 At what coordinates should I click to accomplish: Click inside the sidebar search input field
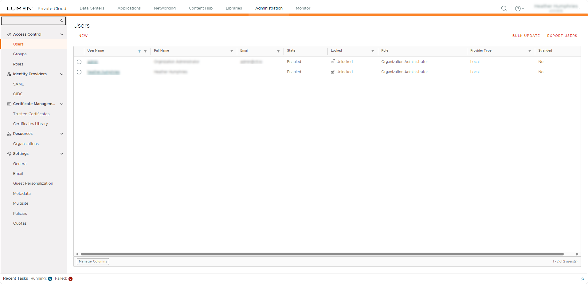[x=31, y=21]
